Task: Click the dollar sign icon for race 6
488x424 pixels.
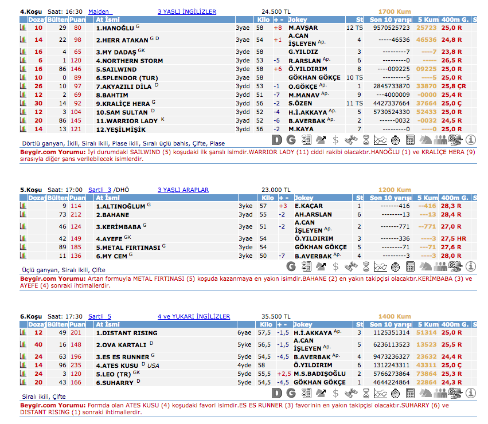Action: pos(335,392)
